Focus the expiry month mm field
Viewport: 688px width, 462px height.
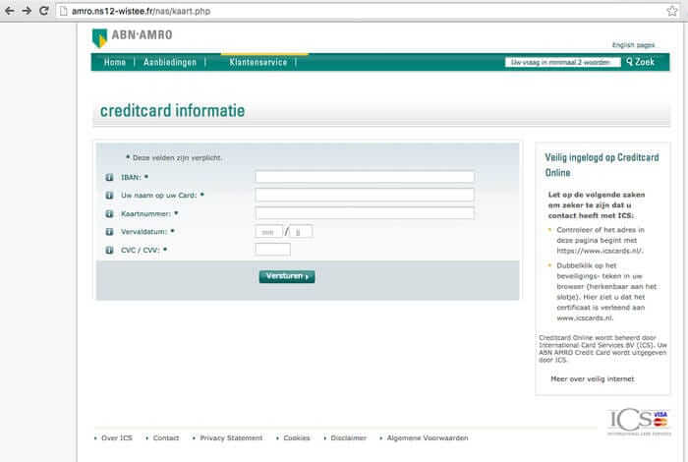point(268,232)
